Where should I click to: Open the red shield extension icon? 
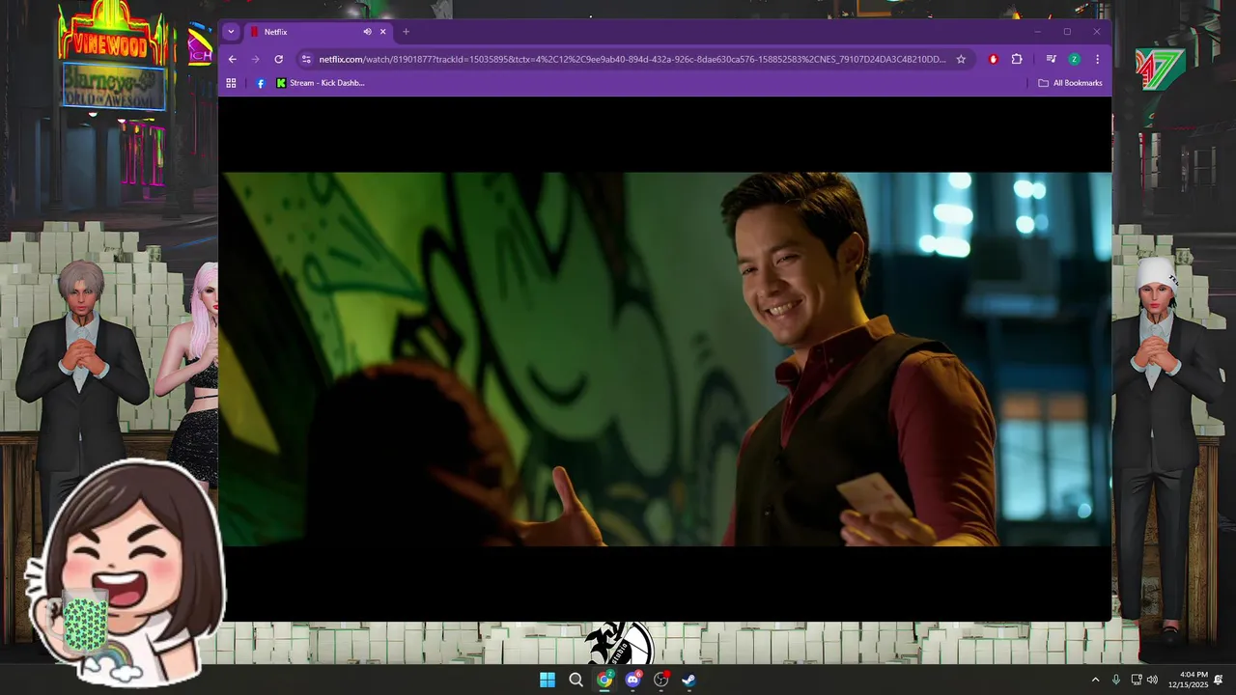[x=993, y=59]
